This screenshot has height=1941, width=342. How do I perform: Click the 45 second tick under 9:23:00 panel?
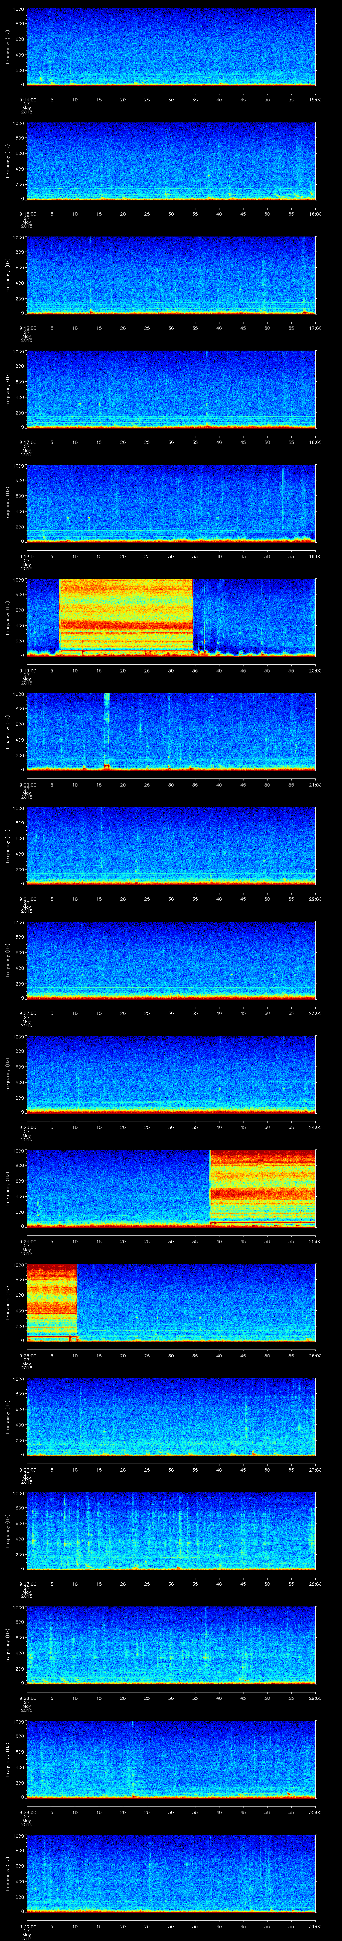pos(243,1127)
